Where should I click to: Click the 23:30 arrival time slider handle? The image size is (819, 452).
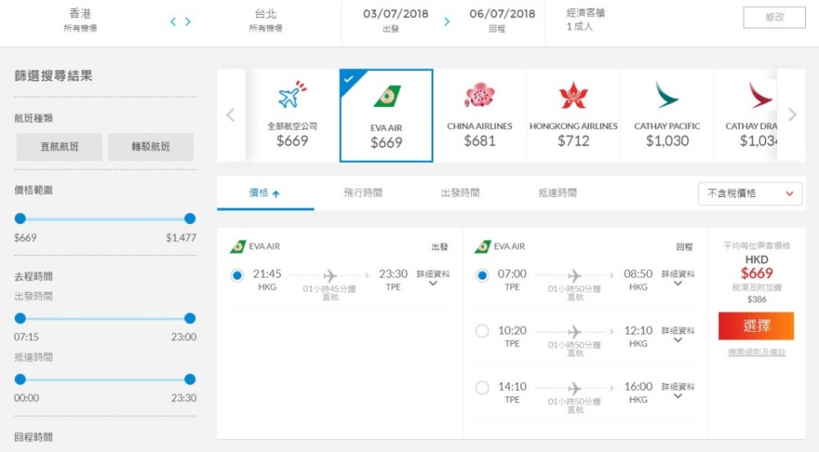(x=190, y=379)
